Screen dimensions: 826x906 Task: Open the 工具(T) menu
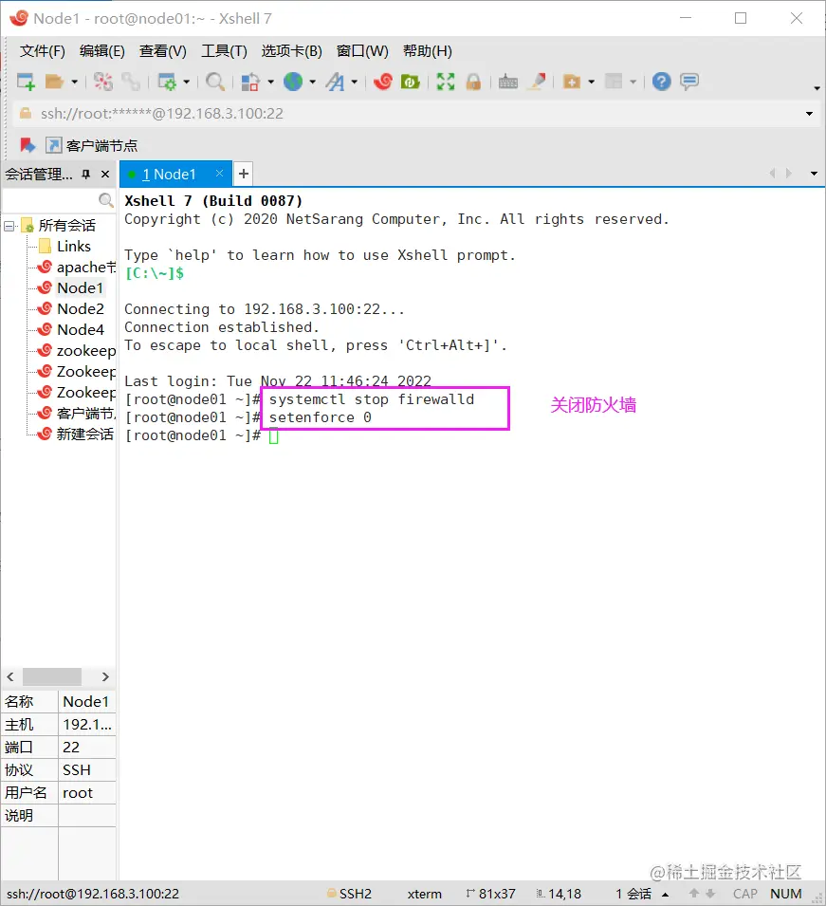tap(224, 51)
